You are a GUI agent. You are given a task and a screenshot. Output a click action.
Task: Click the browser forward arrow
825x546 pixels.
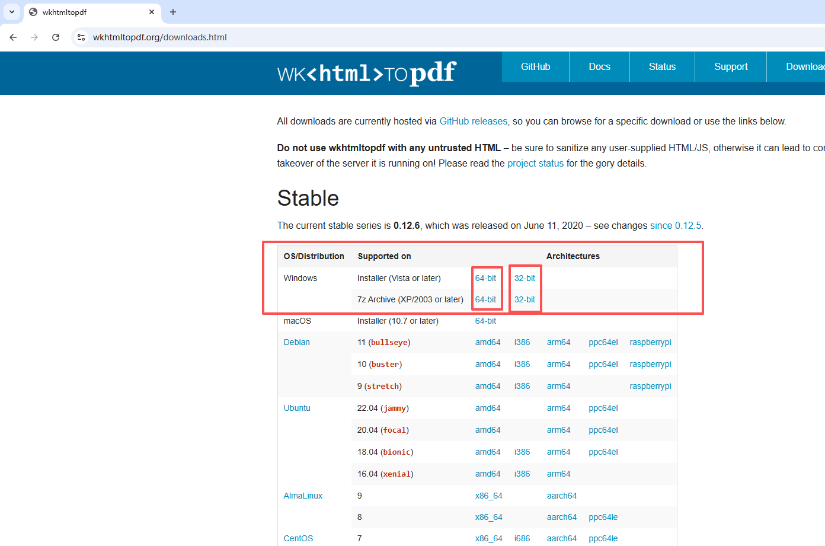34,37
